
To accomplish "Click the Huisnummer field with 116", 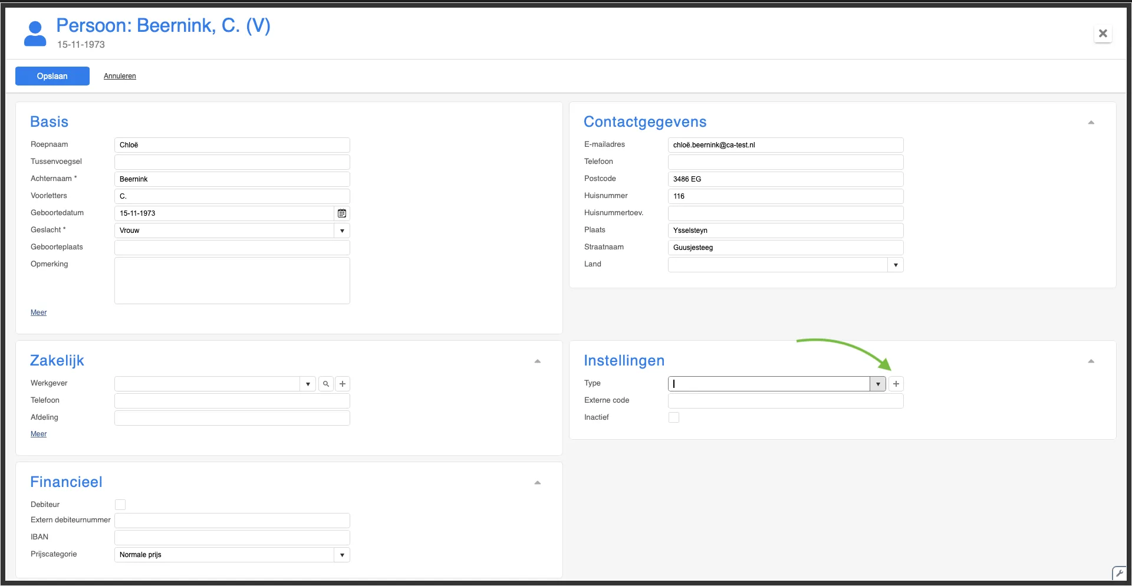I will tap(786, 196).
